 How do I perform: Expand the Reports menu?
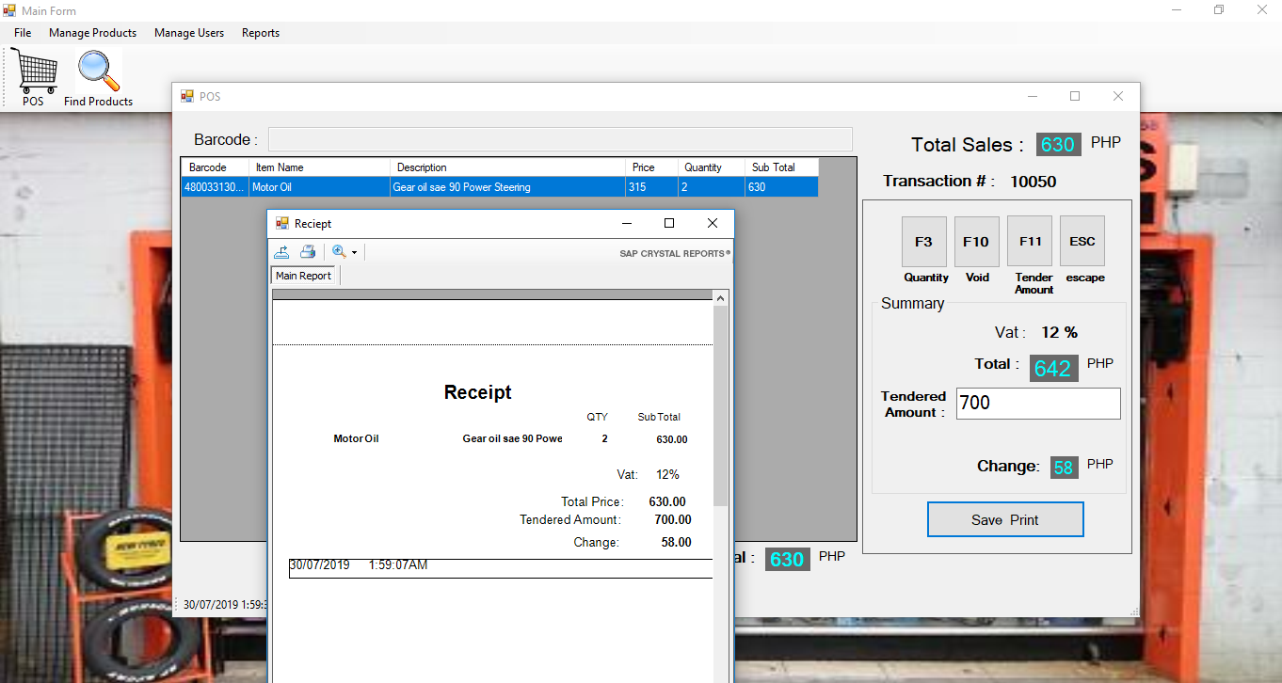[260, 32]
